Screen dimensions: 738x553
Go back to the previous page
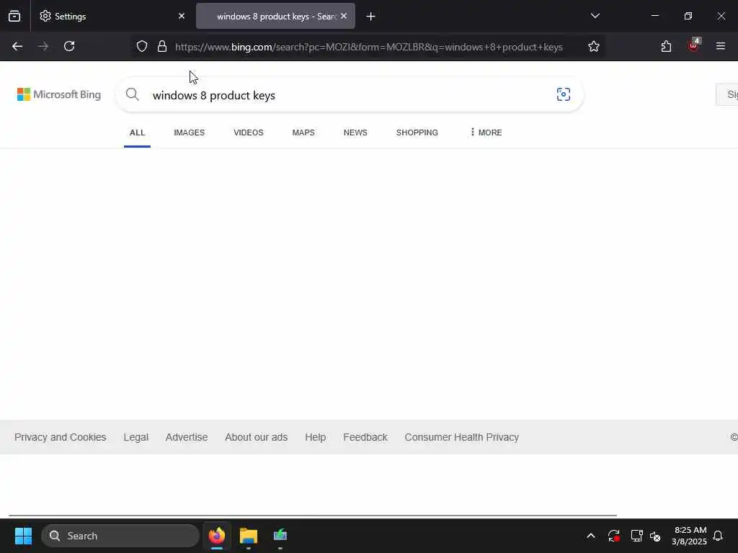(17, 46)
